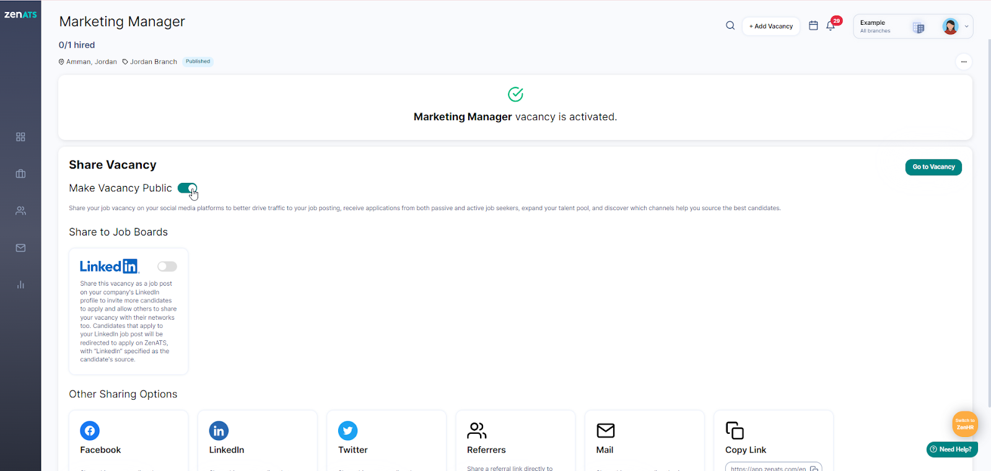Image resolution: width=991 pixels, height=471 pixels.
Task: Click the Marketing Manager page title
Action: coord(122,22)
